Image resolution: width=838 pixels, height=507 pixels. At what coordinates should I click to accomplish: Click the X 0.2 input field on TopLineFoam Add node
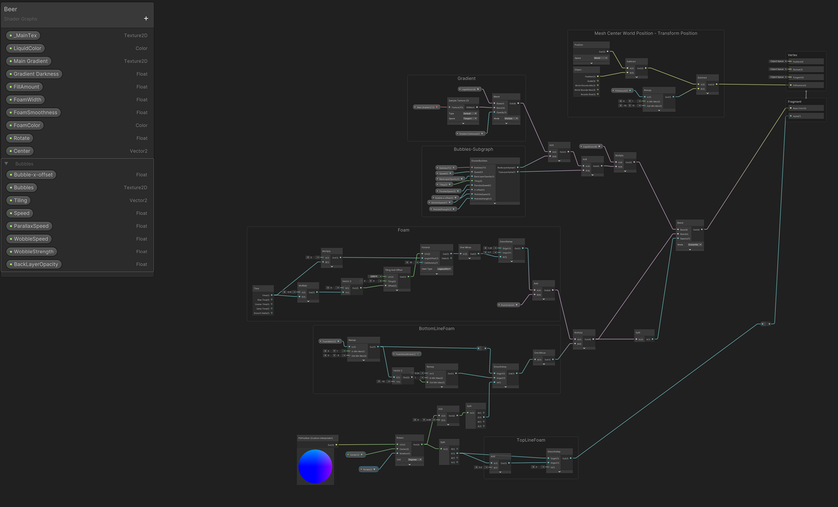point(480,467)
